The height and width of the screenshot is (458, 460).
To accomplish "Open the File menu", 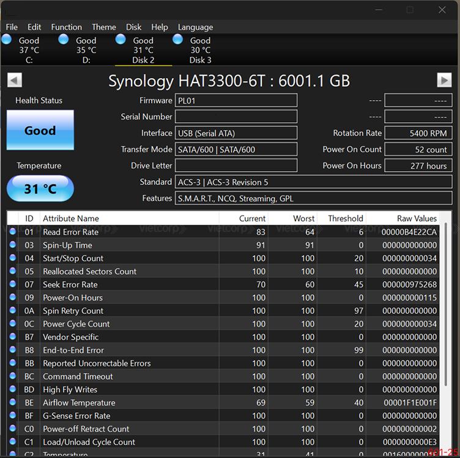I will click(12, 27).
